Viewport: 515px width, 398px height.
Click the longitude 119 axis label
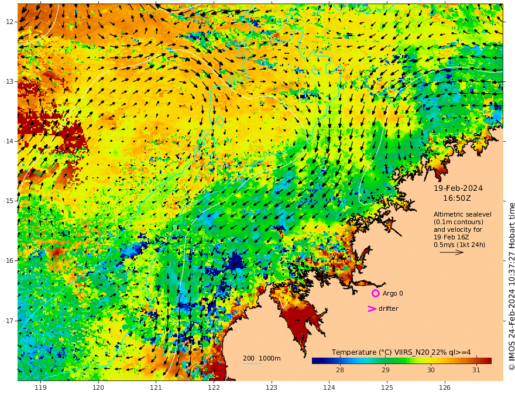pyautogui.click(x=40, y=387)
